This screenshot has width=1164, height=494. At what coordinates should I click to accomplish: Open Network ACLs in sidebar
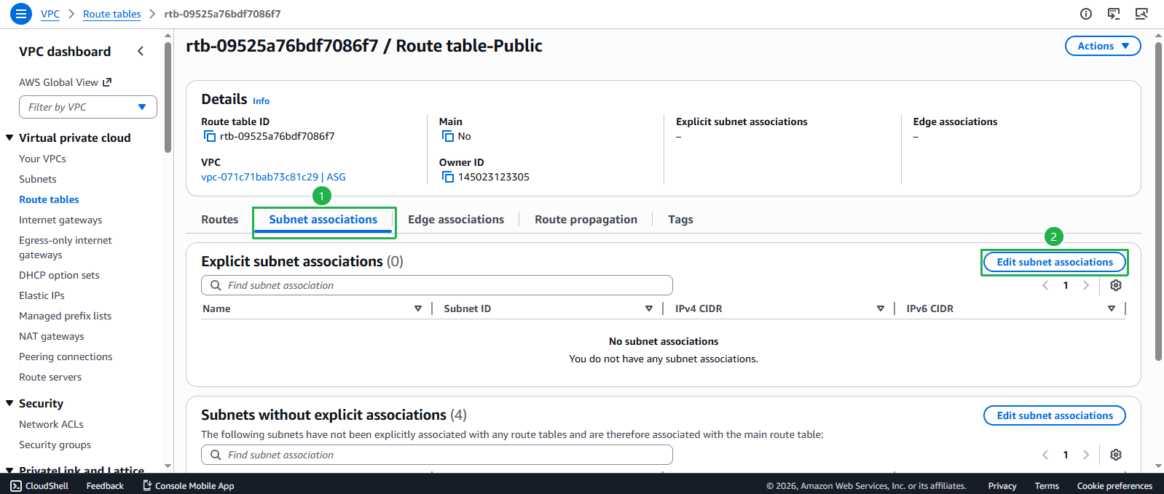click(x=51, y=424)
